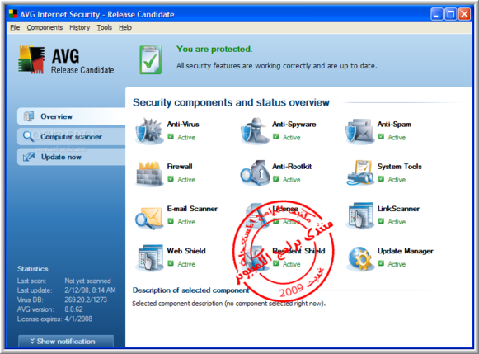Click Update Manager green Active status check
This screenshot has height=354, width=479.
[381, 263]
